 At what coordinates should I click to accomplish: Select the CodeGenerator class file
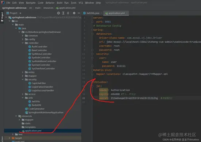(35, 109)
